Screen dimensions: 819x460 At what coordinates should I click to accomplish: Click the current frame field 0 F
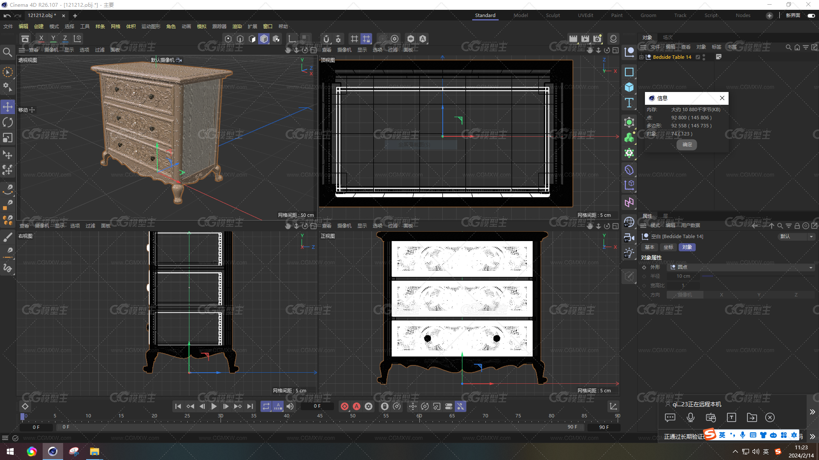coord(317,406)
